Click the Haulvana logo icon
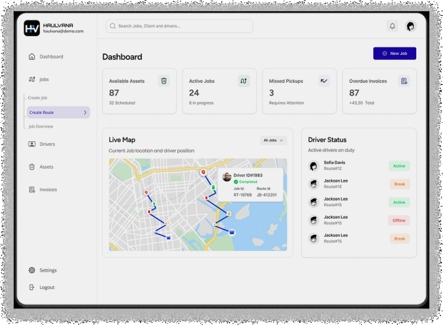Screen dimensions: 443x325 coord(32,28)
